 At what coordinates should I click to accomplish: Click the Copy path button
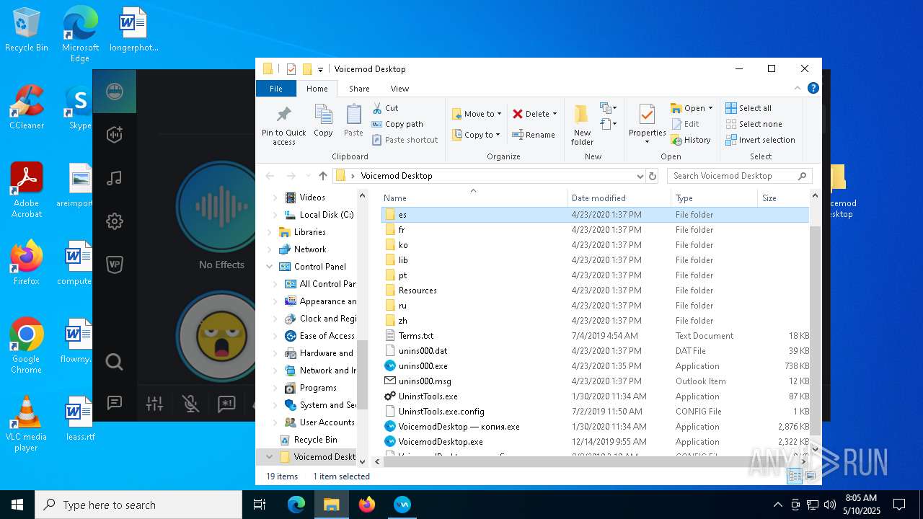point(397,124)
